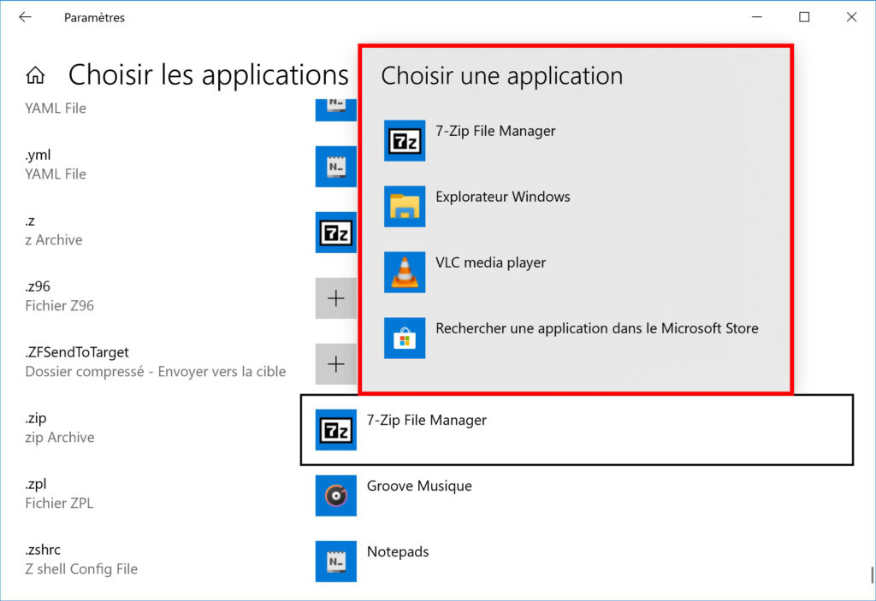Click the Notepads icon for .yml
876x601 pixels.
335,167
